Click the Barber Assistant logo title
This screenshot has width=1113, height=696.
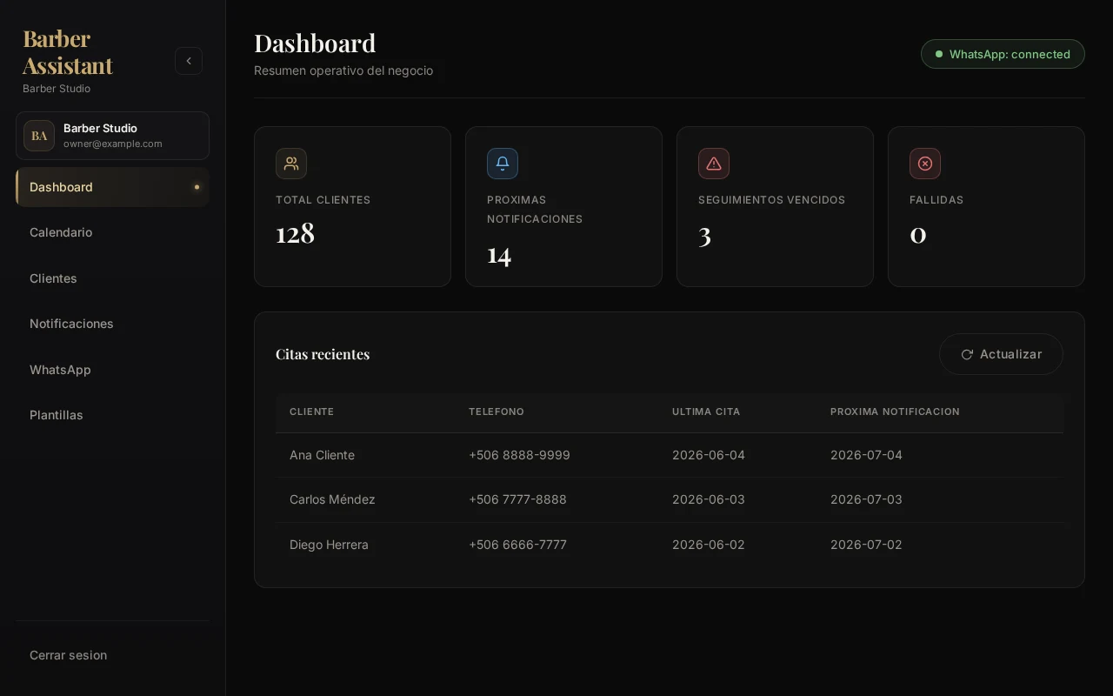[68, 52]
